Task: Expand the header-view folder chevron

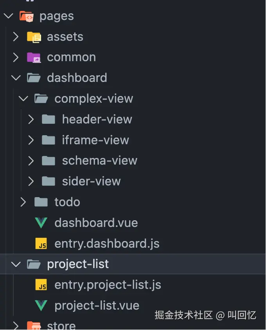Action: 31,120
